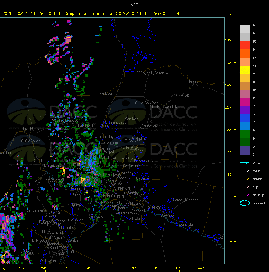Click the yellow eburn arrow in legend
The width and height of the screenshot is (269, 272).
pyautogui.click(x=244, y=179)
